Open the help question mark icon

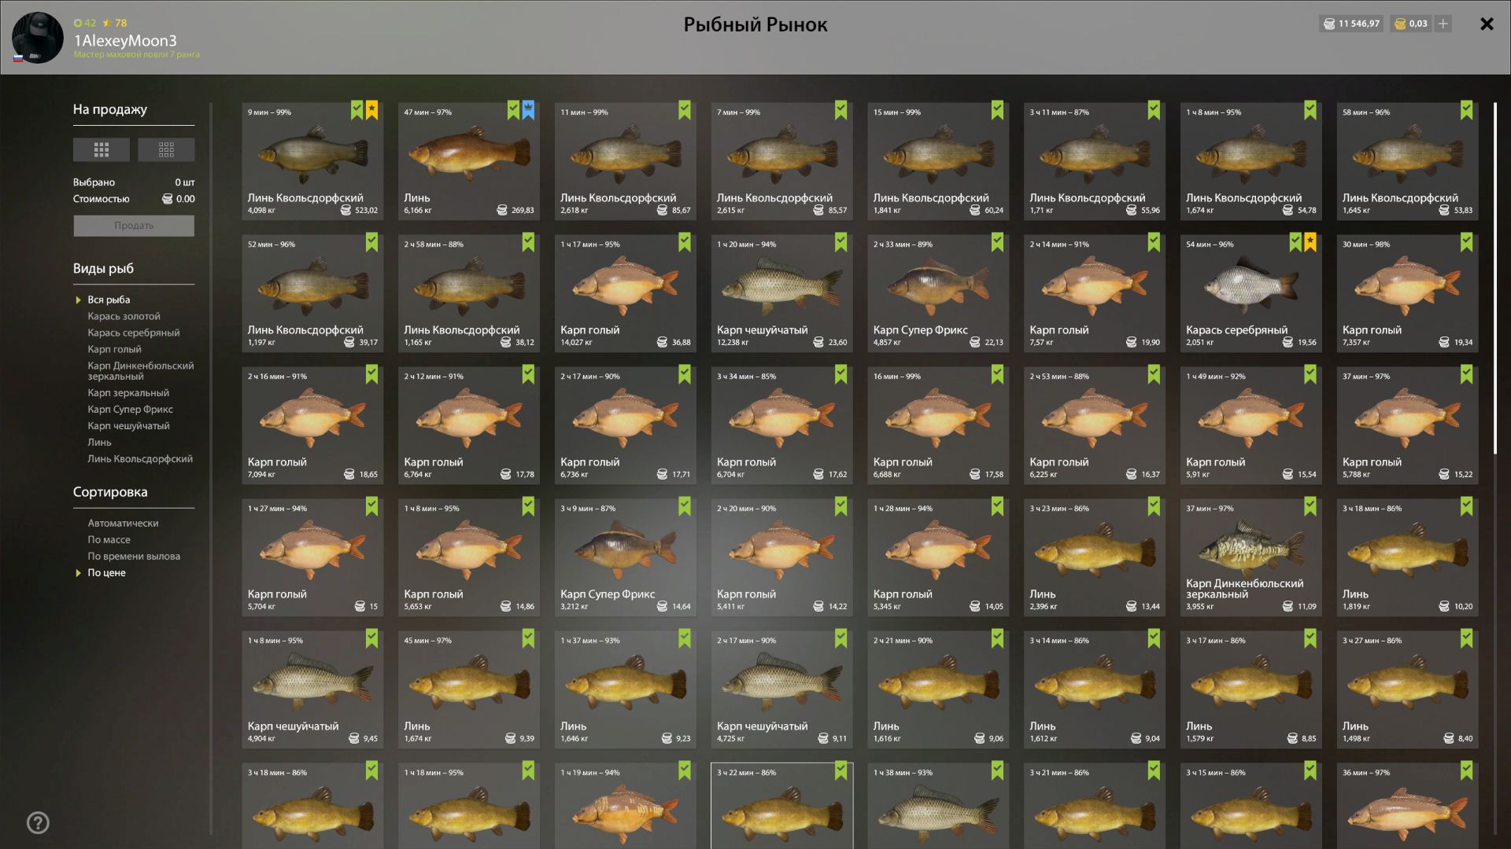[38, 823]
